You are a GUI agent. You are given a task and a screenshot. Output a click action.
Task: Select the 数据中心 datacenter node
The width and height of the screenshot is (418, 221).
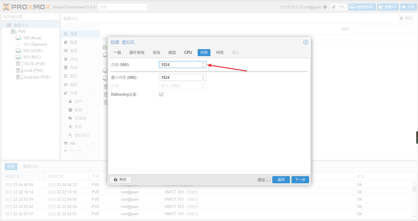31,25
